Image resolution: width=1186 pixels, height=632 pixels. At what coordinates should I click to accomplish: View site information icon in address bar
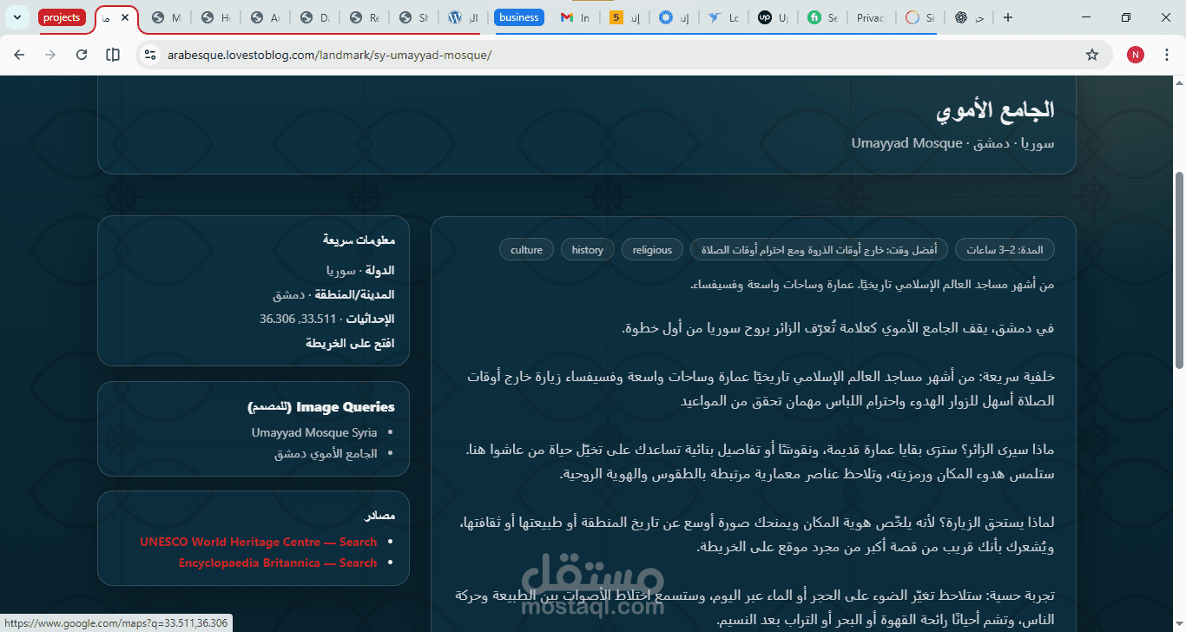(150, 55)
